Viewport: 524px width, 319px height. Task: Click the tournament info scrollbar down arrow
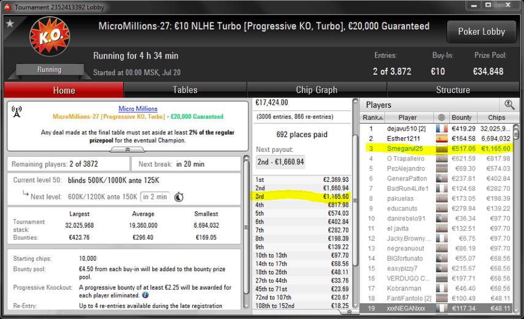tap(246, 306)
